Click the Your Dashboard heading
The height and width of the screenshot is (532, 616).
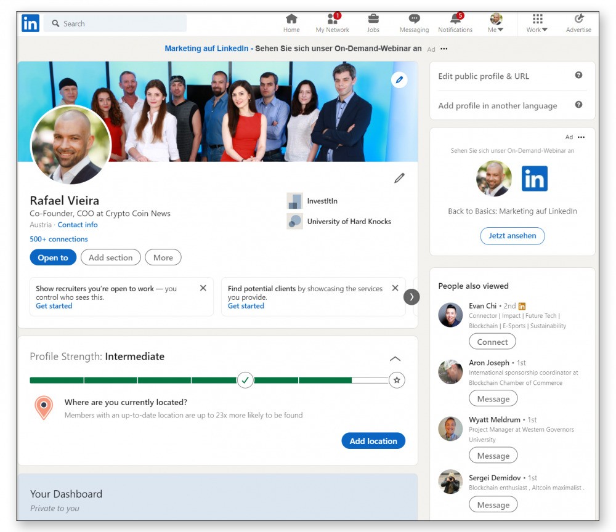coord(66,494)
